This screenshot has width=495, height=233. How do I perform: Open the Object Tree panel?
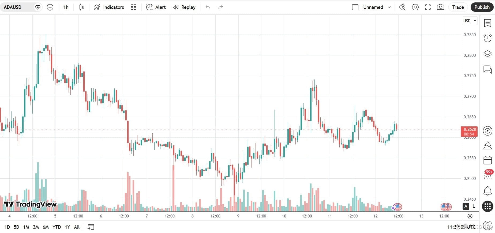487,54
